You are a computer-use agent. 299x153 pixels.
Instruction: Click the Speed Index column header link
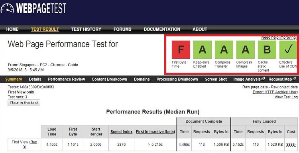coord(122,132)
